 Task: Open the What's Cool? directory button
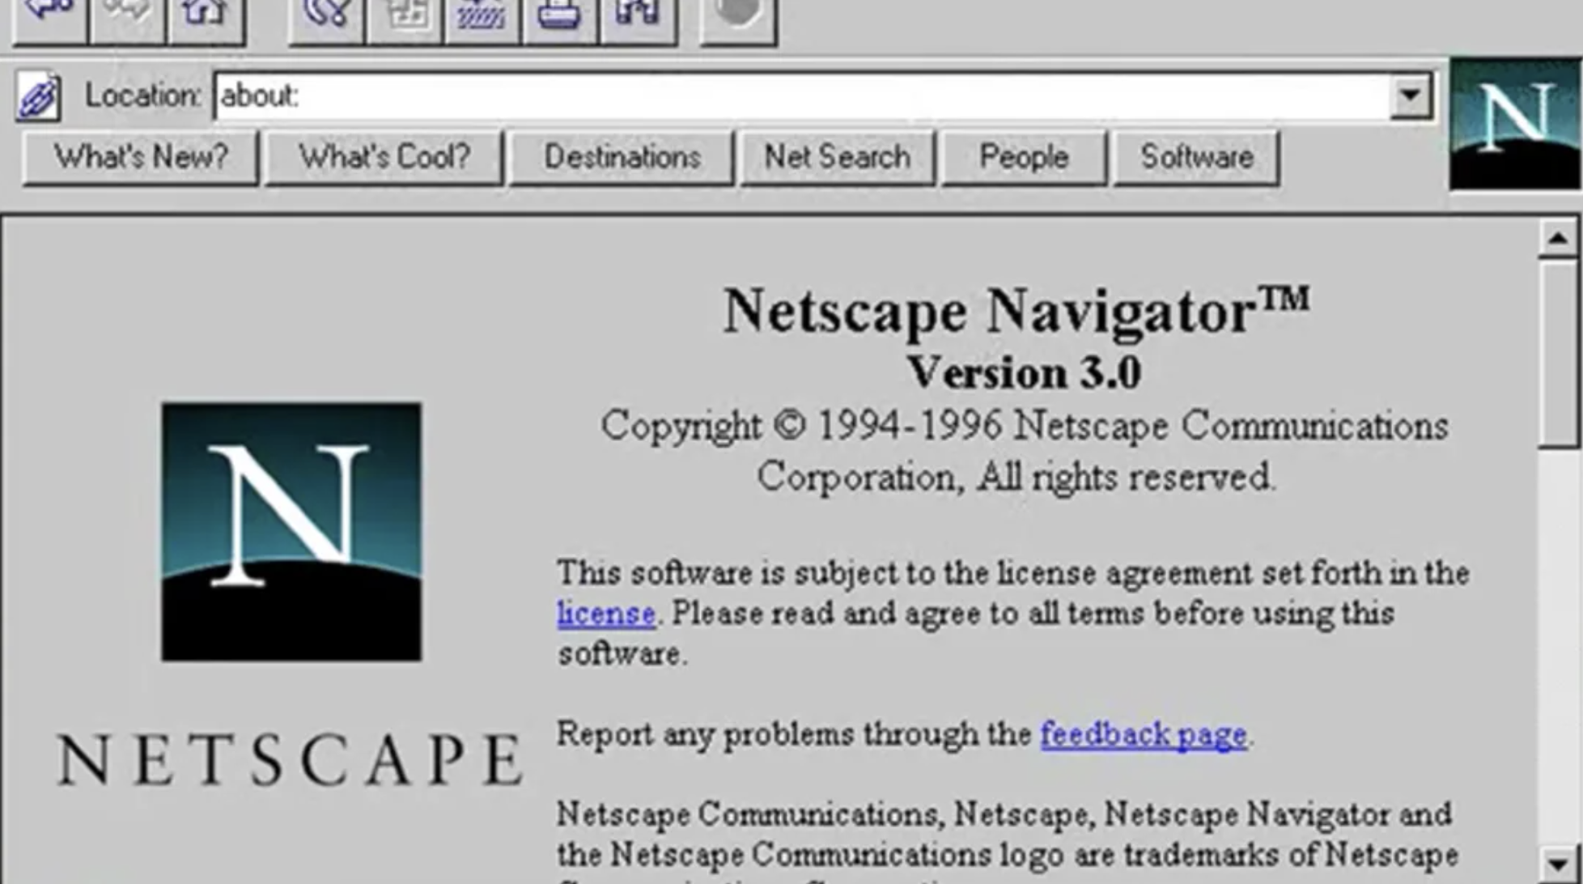tap(384, 157)
